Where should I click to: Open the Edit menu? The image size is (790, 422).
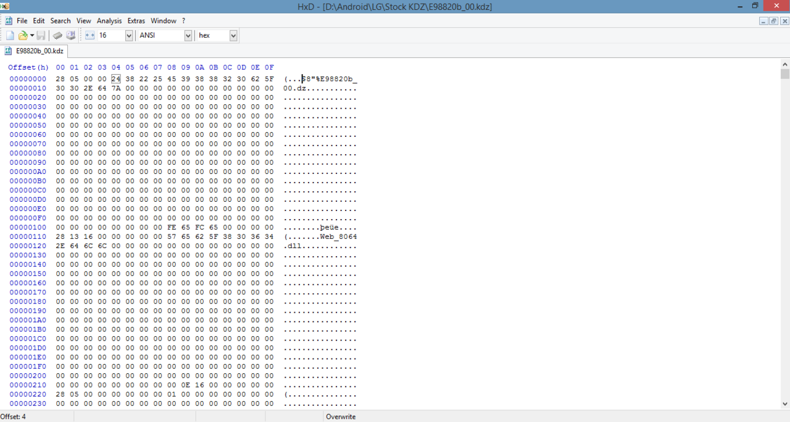pos(38,21)
